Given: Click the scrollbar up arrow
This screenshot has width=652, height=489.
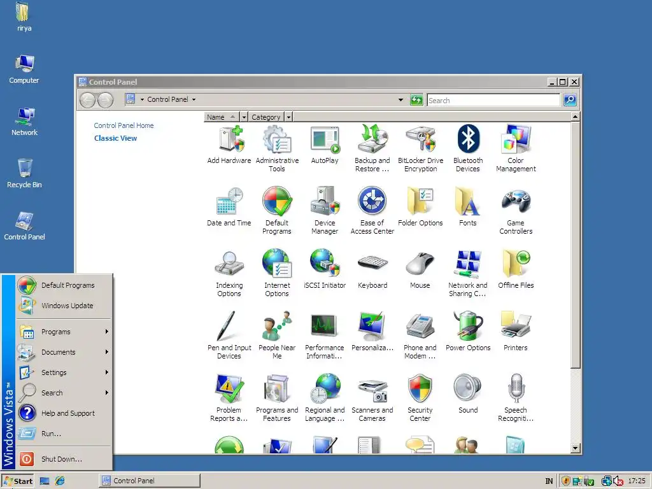Looking at the screenshot, I should coord(575,117).
